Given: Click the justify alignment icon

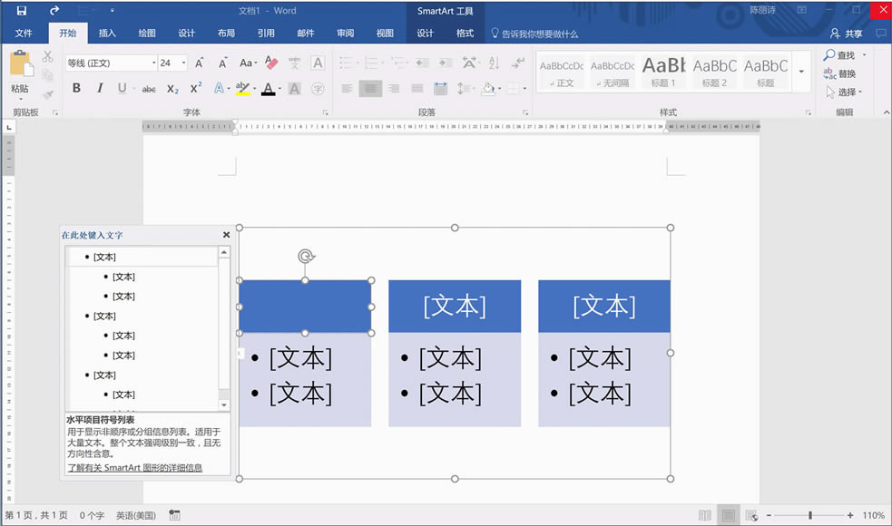Looking at the screenshot, I should point(417,88).
